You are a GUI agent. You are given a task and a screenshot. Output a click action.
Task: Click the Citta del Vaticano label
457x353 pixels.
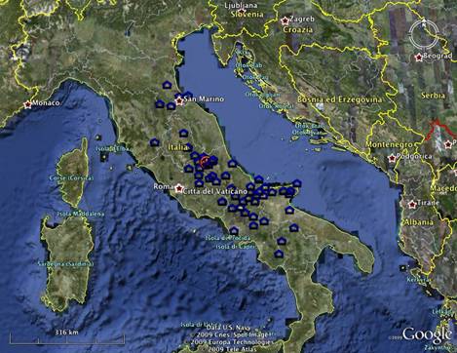[x=215, y=191]
